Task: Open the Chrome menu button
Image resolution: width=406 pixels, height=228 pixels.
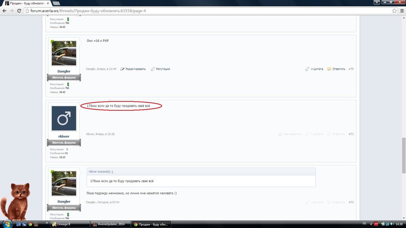Action: [x=401, y=11]
